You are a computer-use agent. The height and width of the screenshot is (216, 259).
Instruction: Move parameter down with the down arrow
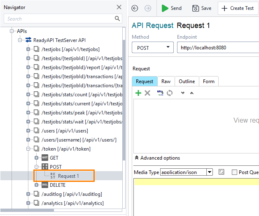click(x=183, y=93)
